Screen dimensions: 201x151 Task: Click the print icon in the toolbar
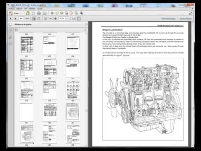coord(39,13)
